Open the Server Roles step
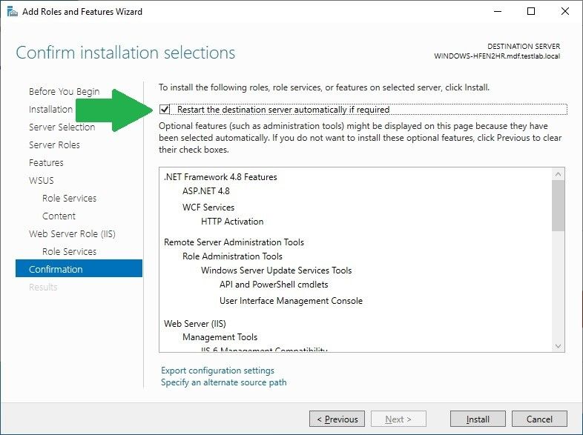Screen dimensions: 583x435 tap(54, 145)
